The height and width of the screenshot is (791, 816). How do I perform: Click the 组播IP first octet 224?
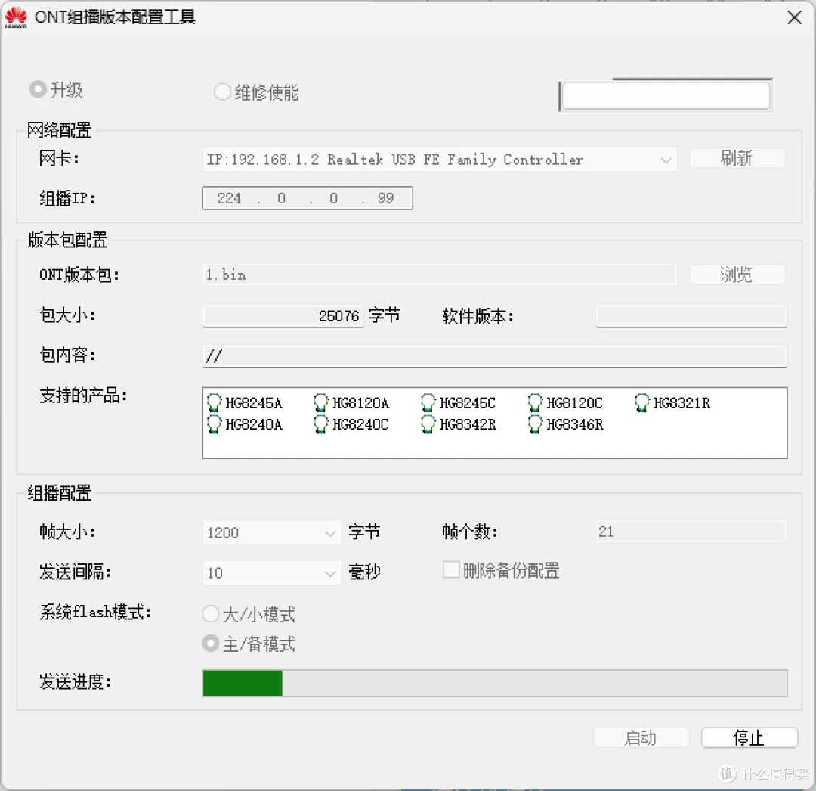coord(229,198)
